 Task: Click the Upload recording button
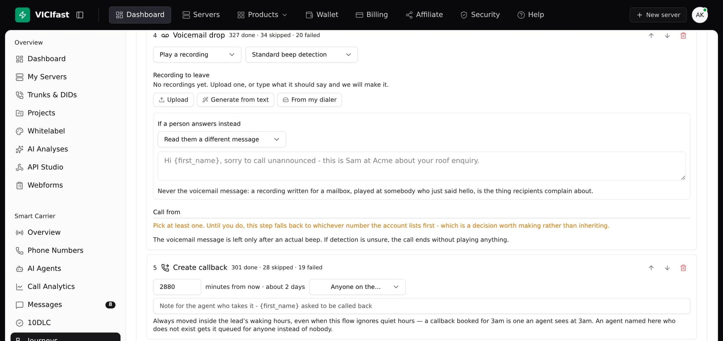174,100
